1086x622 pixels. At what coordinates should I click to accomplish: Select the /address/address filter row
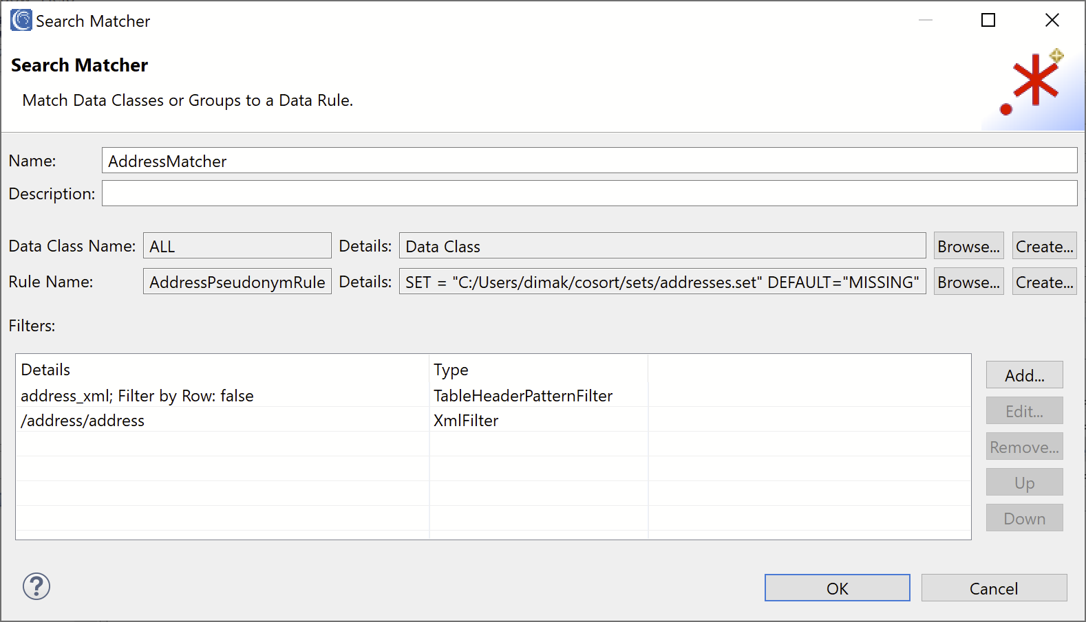point(493,420)
